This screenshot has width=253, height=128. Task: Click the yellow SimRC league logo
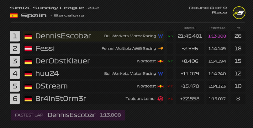tap(239, 12)
